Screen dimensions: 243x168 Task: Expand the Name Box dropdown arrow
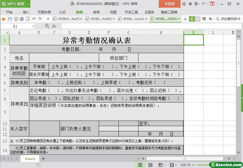tap(33, 26)
